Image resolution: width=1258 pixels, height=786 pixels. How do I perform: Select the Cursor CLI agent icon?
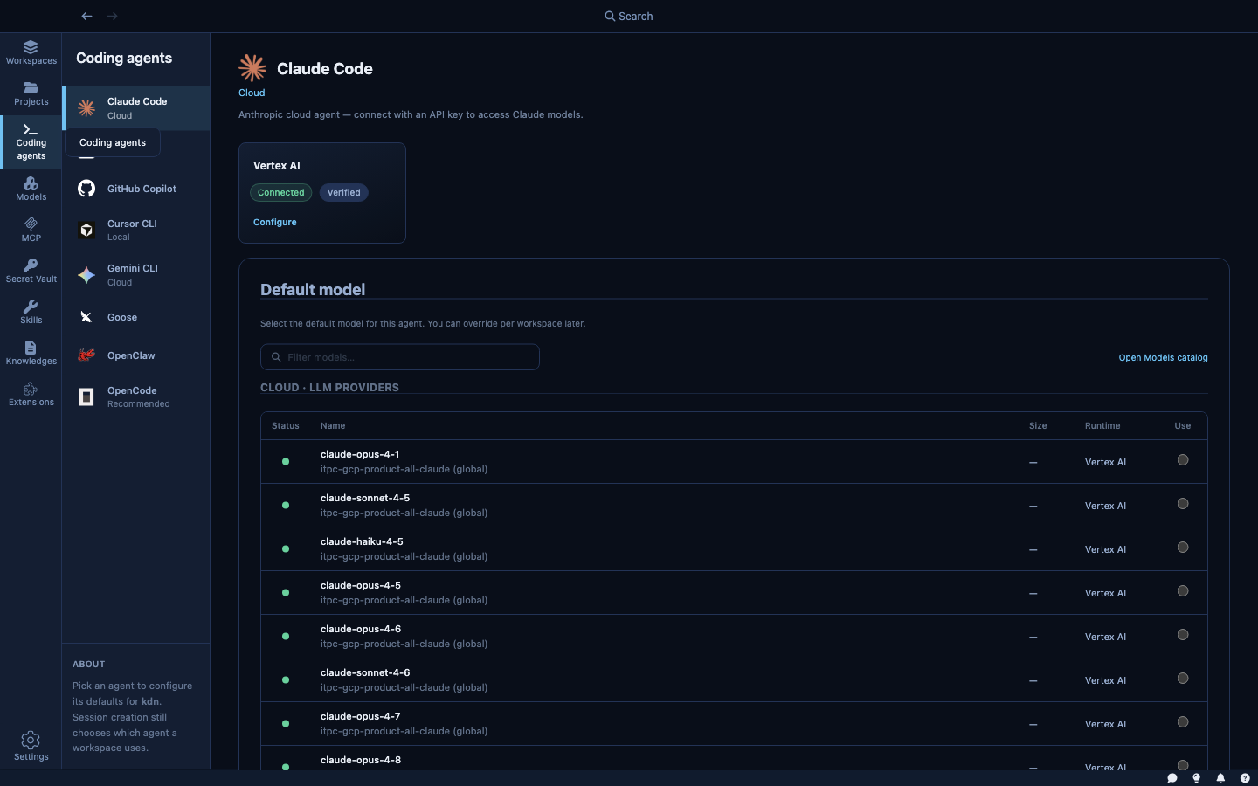[x=86, y=231]
